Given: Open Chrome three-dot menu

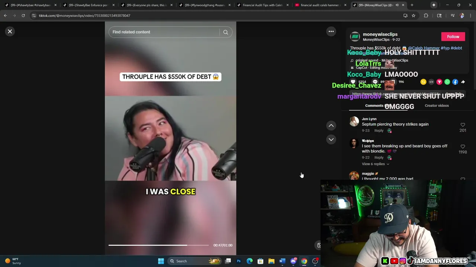Looking at the screenshot, I should pyautogui.click(x=470, y=16).
